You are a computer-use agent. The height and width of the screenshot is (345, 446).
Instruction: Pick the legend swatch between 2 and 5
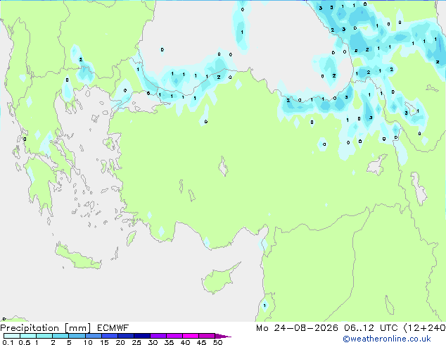pos(60,336)
